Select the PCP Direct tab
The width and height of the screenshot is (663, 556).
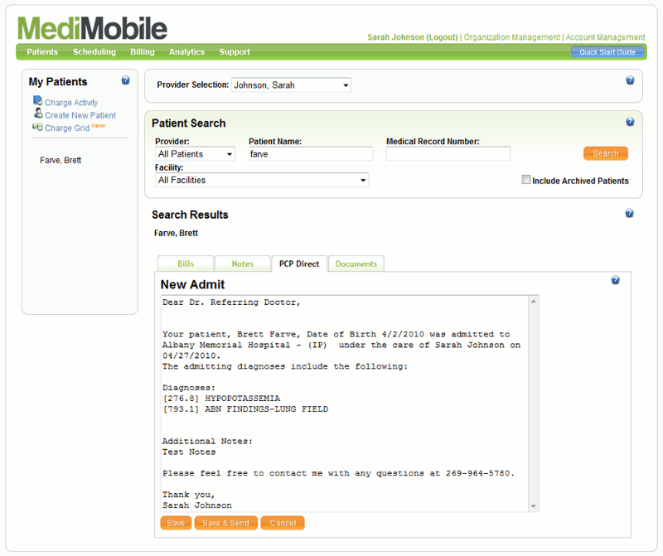tap(299, 263)
